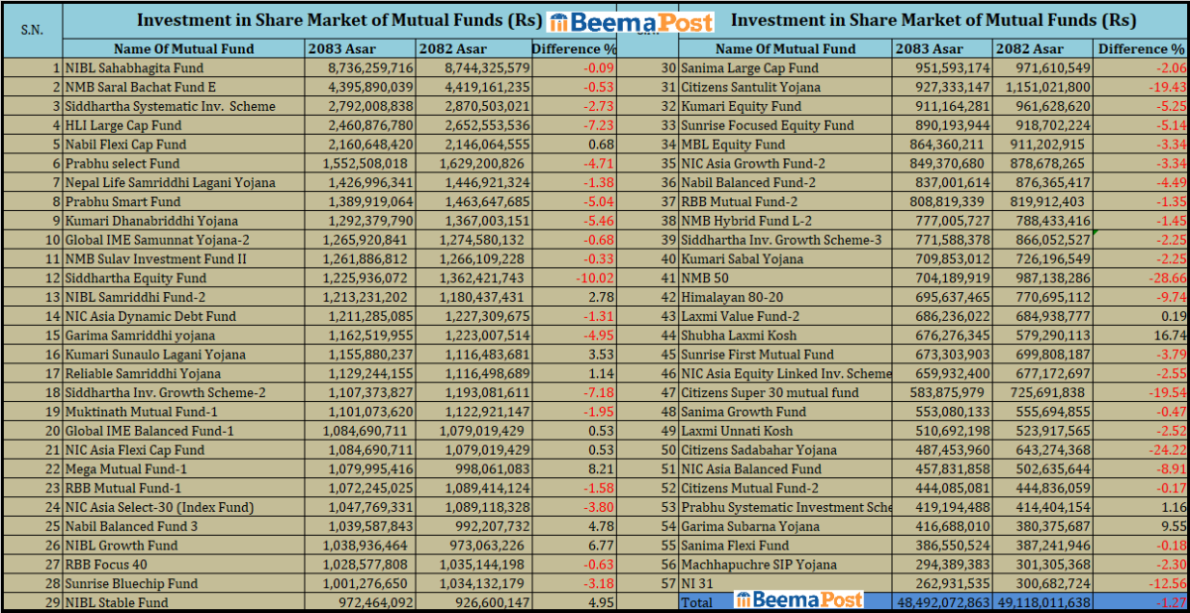Viewport: 1190px width, 613px height.
Task: Click the 2082 Asar value 4,419,161,235
Action: pos(473,87)
